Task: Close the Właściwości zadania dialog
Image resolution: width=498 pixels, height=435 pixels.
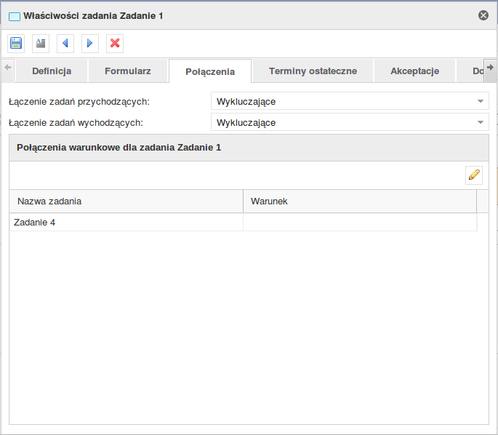Action: tap(483, 15)
